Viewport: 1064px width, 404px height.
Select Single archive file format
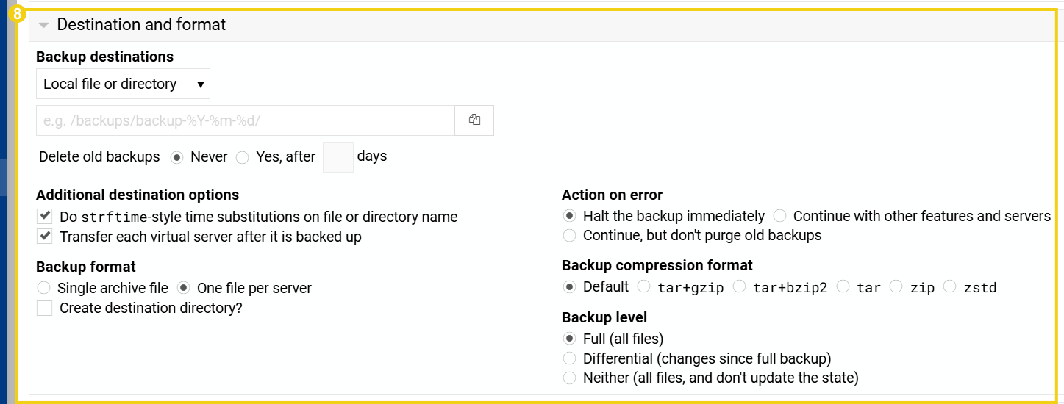click(44, 288)
